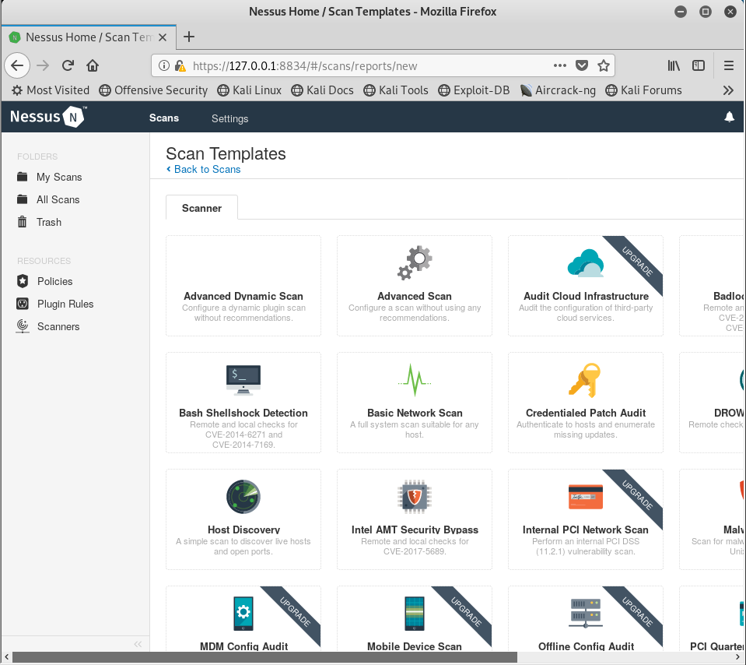
Task: Select the Nessus Home browser tab
Action: (x=89, y=37)
